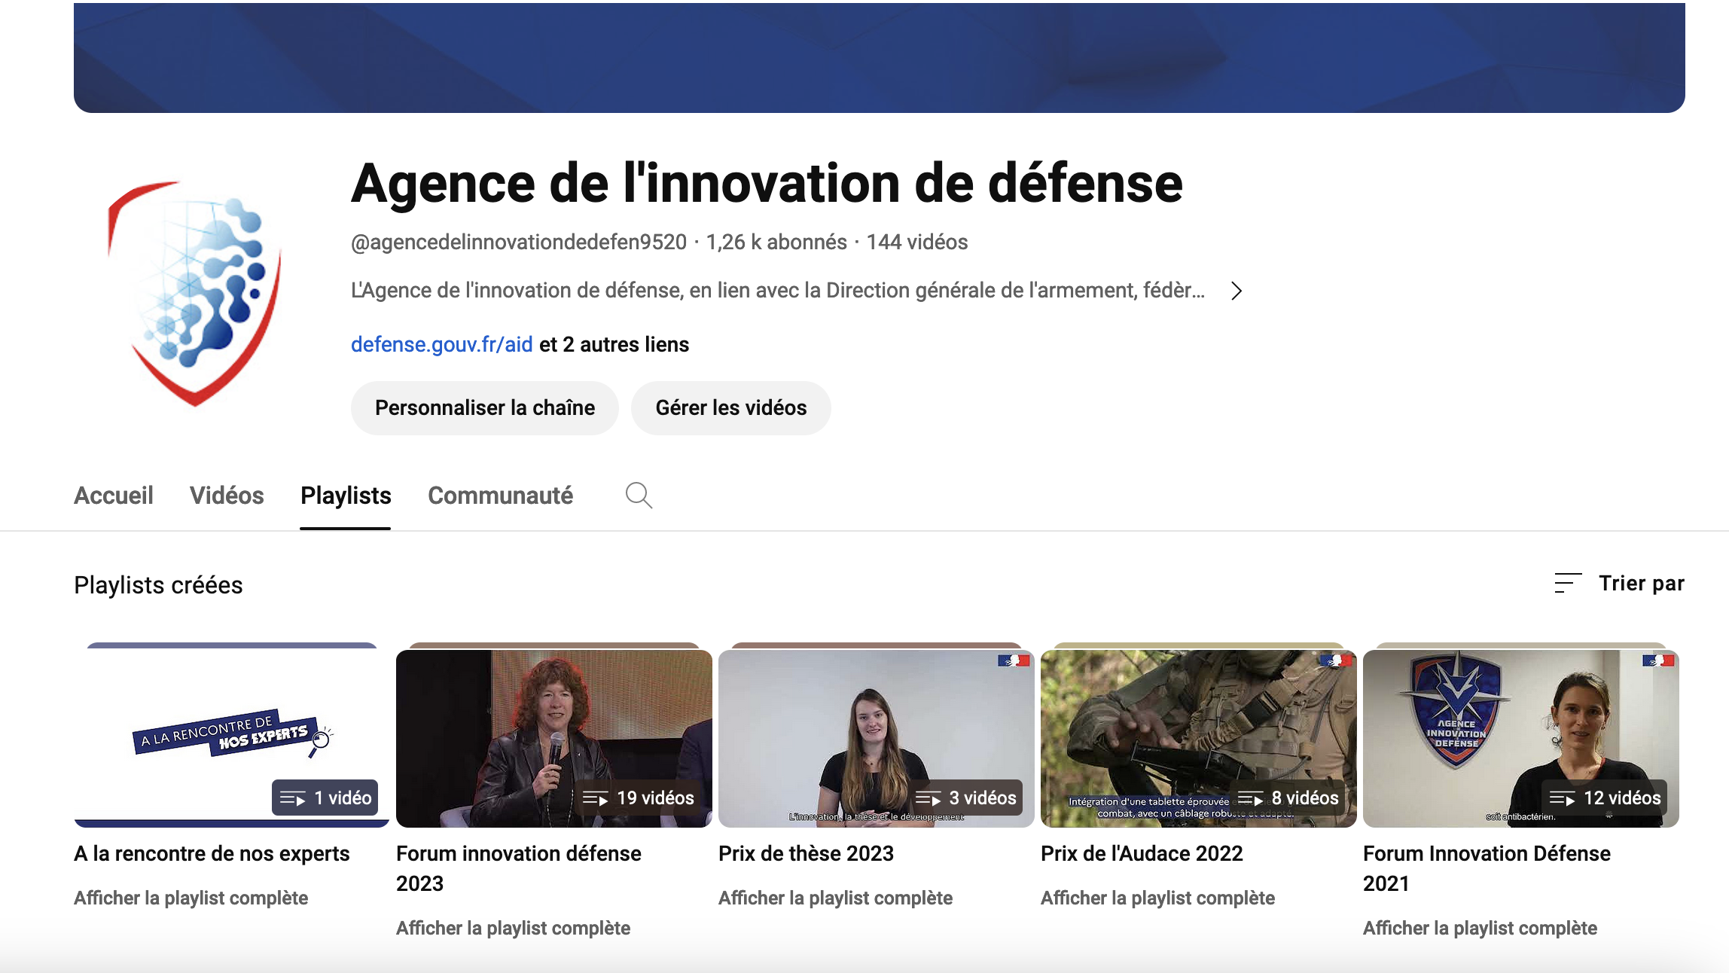Afficher la playlist complète under A la rencontre
Viewport: 1729px width, 973px height.
pos(191,898)
